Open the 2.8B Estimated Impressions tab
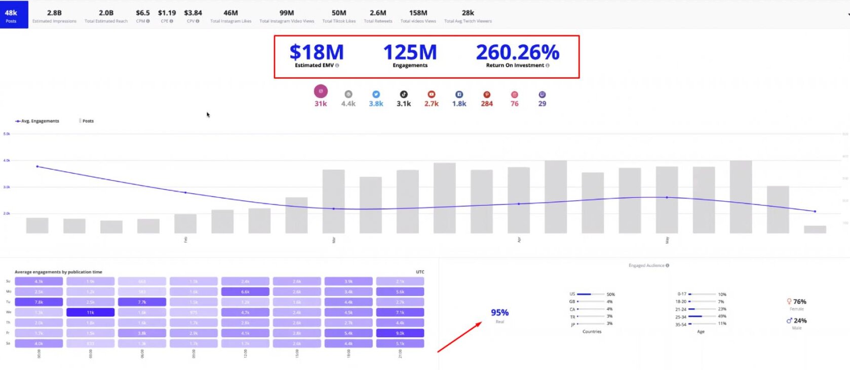The width and height of the screenshot is (850, 370). pos(54,16)
